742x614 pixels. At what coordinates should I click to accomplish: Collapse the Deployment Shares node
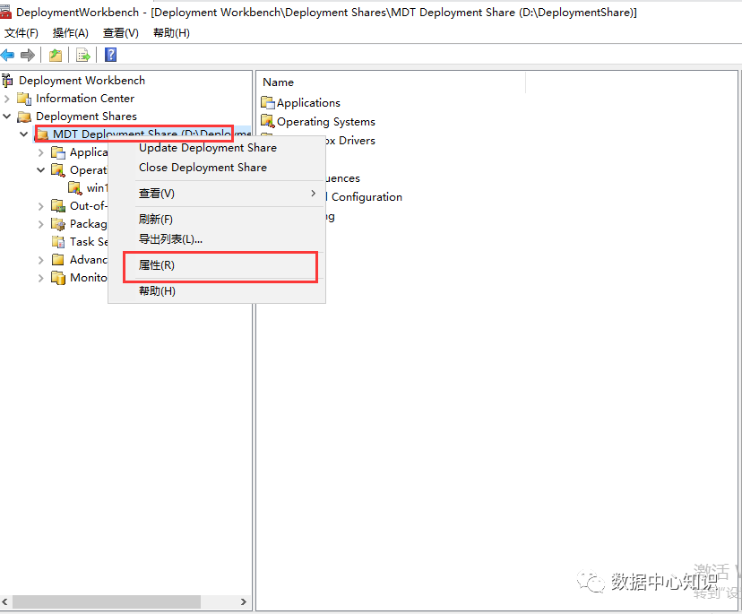click(6, 116)
